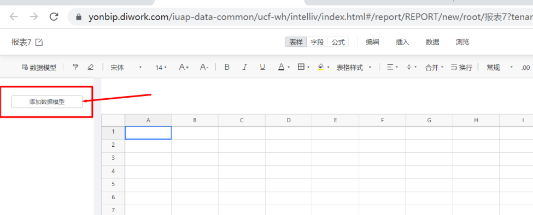Open the 插入 menu
533x215 pixels.
[x=402, y=42]
